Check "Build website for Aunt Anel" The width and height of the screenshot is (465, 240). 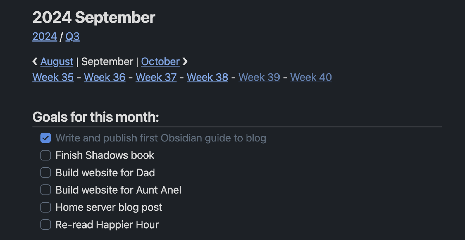[45, 190]
